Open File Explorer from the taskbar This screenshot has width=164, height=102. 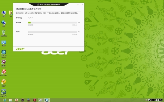11,100
